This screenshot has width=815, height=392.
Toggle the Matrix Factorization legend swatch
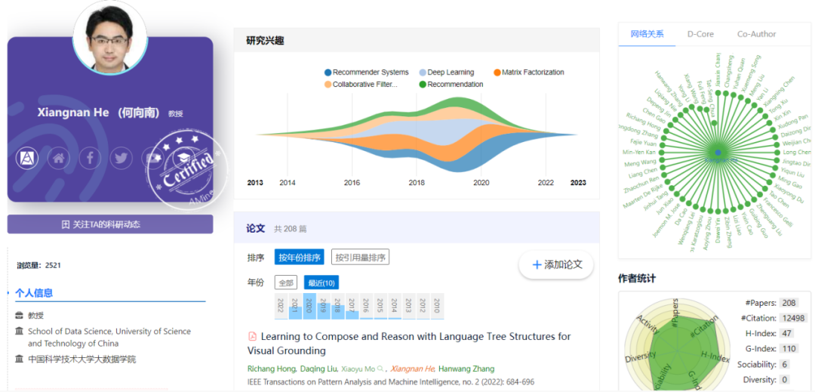click(x=497, y=73)
